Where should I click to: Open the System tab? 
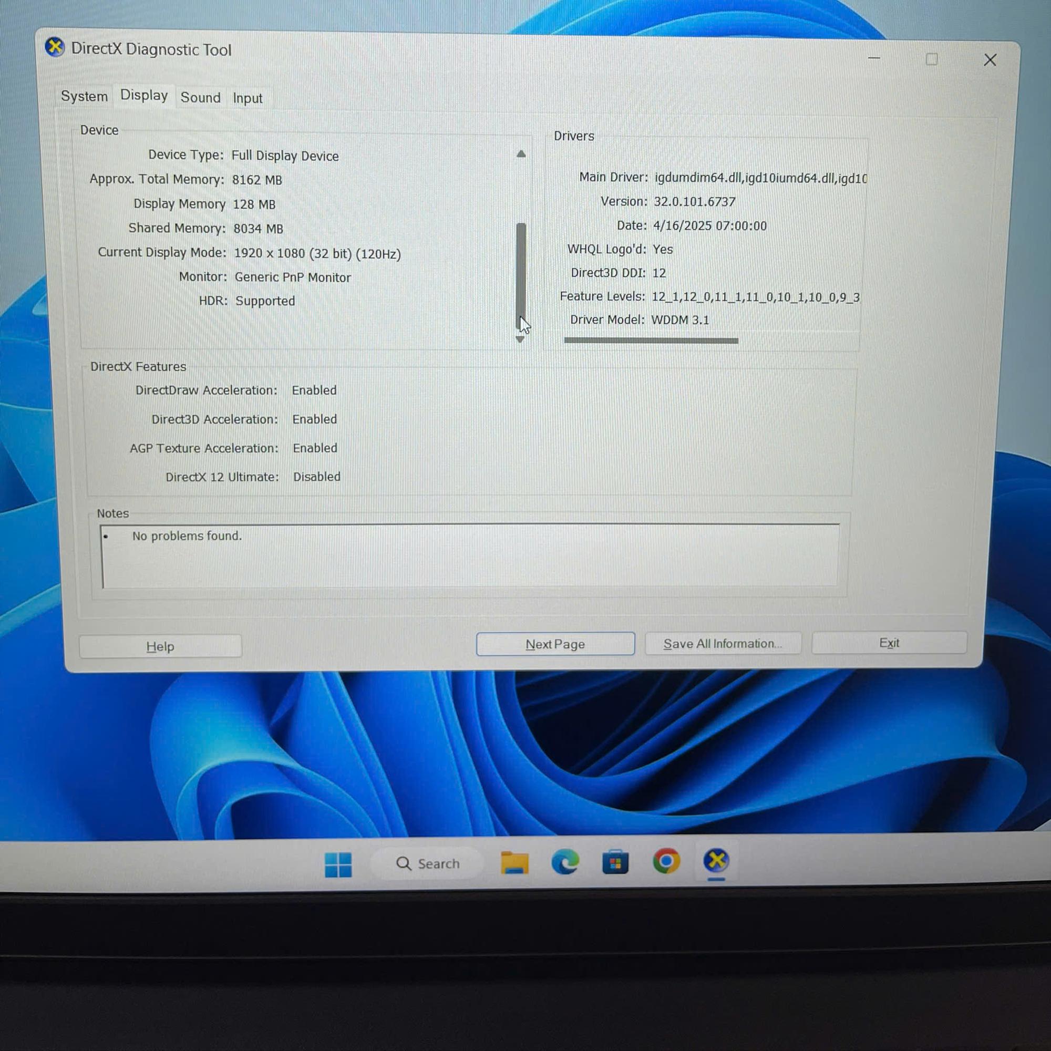point(84,96)
